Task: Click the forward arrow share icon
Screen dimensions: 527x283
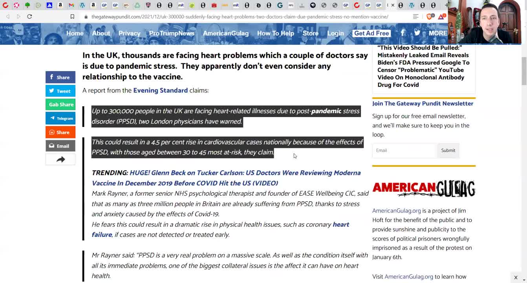Action: point(60,160)
